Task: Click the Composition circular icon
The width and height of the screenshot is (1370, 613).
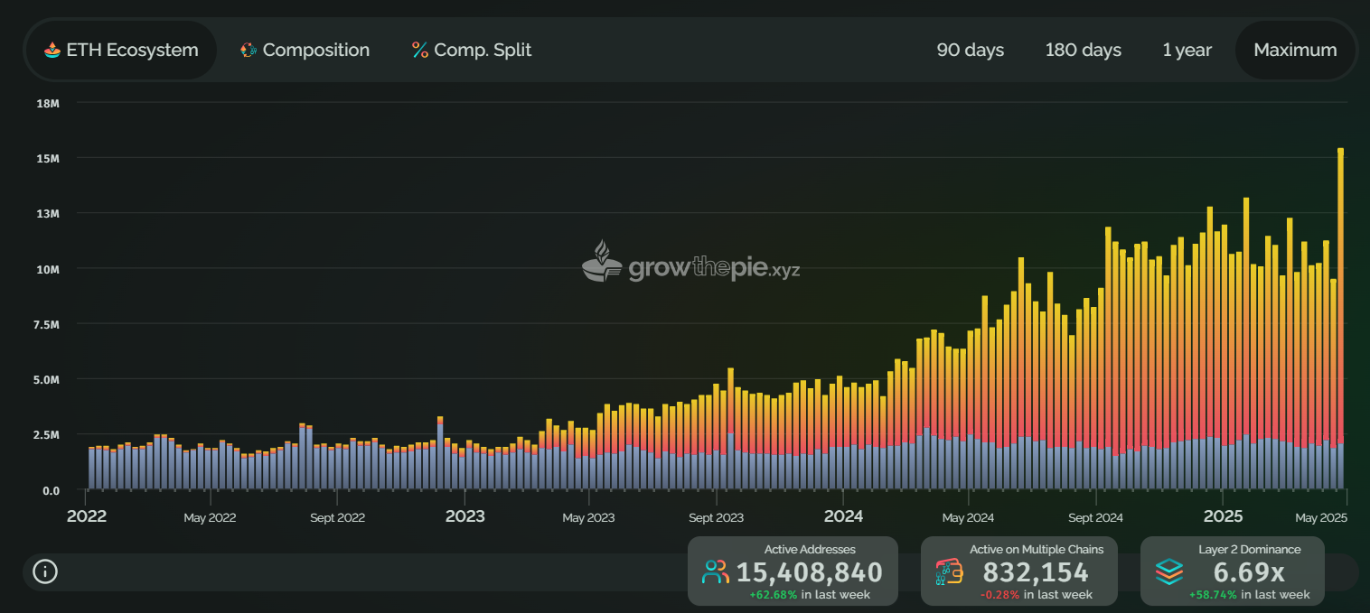Action: click(249, 51)
